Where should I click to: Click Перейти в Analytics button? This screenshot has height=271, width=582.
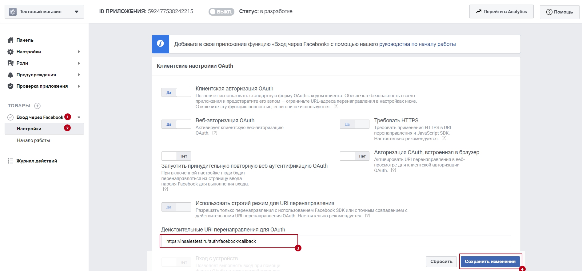tap(501, 12)
